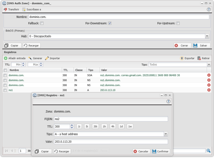Image resolution: width=214 pixels, height=158 pixels.
Task: Click Añadir entrada to add record
Action: 15,58
